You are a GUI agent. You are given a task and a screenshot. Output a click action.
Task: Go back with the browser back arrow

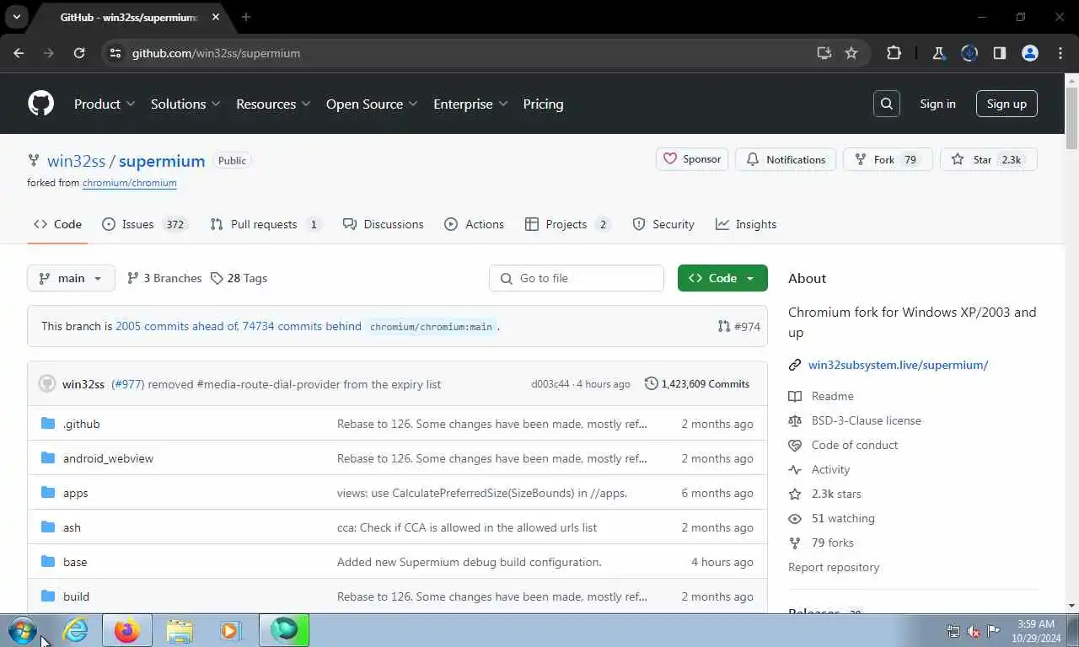[x=19, y=53]
